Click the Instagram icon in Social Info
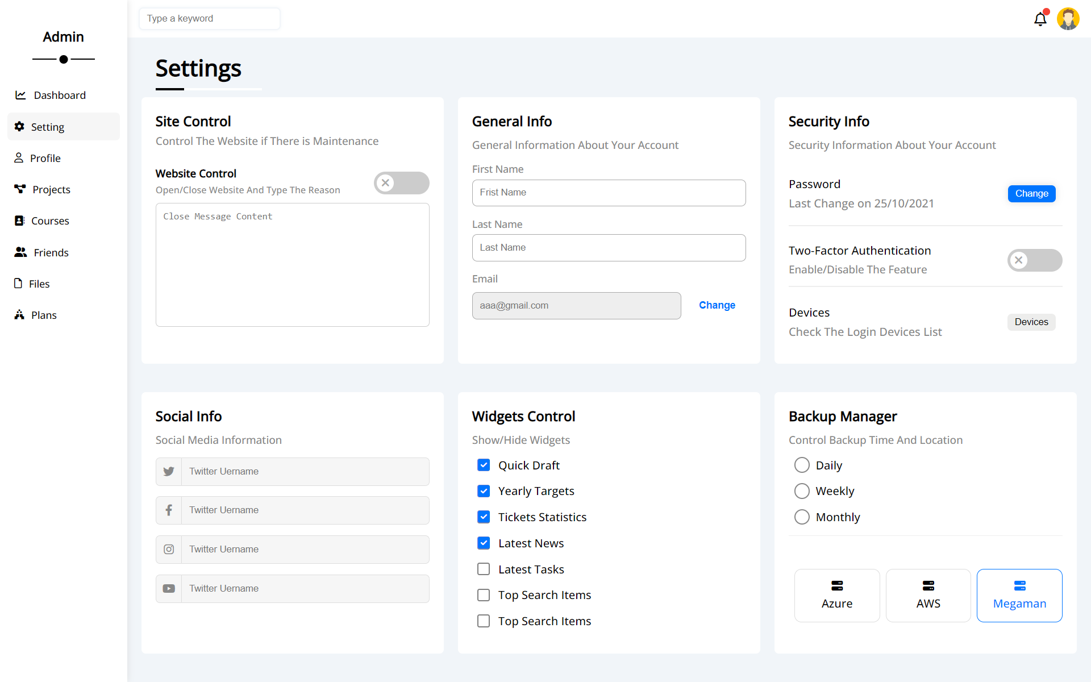This screenshot has width=1091, height=682. pos(168,549)
